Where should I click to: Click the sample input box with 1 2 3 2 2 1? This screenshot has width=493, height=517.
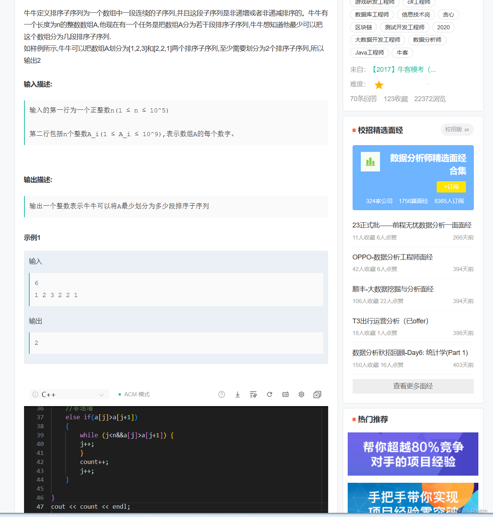[176, 289]
